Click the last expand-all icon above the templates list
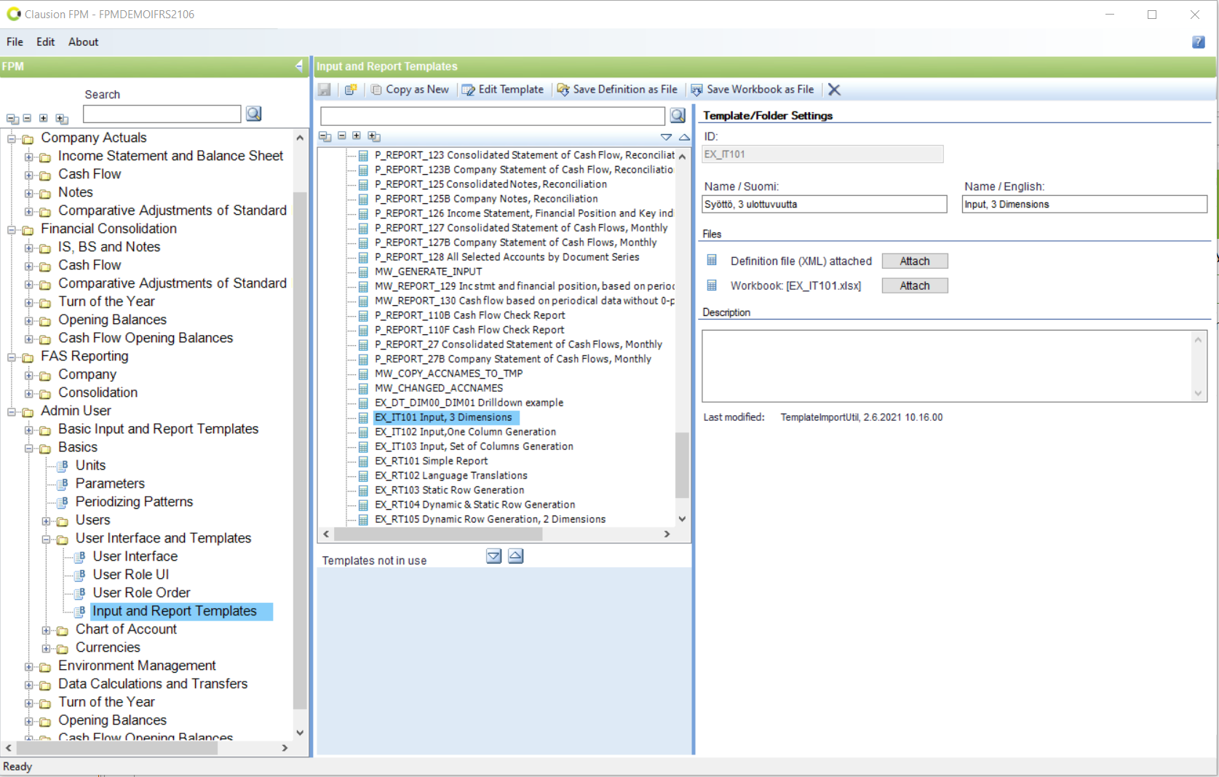This screenshot has width=1219, height=777. pos(374,136)
